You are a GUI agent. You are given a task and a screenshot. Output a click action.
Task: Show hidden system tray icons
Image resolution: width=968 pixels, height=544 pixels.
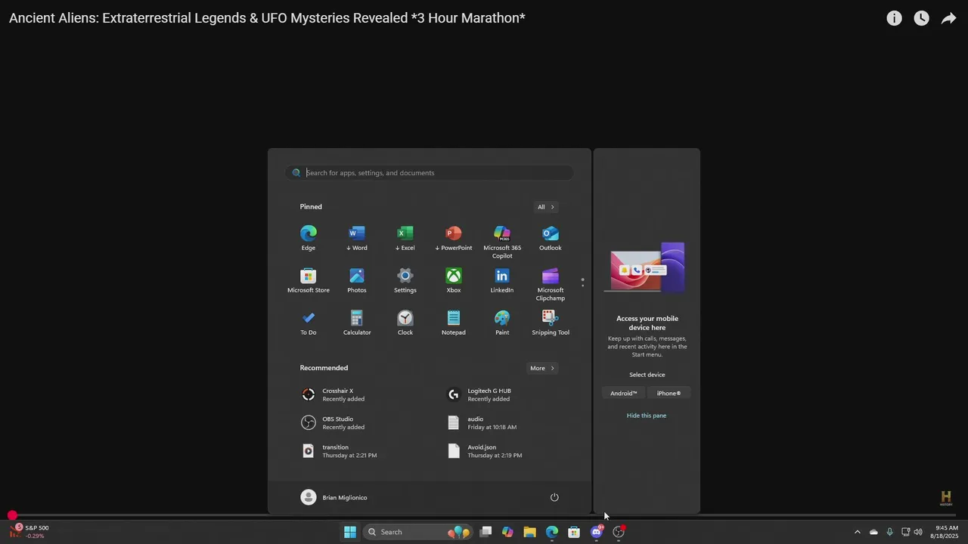pos(857,532)
